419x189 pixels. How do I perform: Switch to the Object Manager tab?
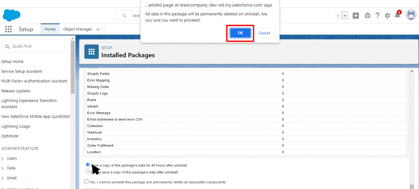pos(77,29)
